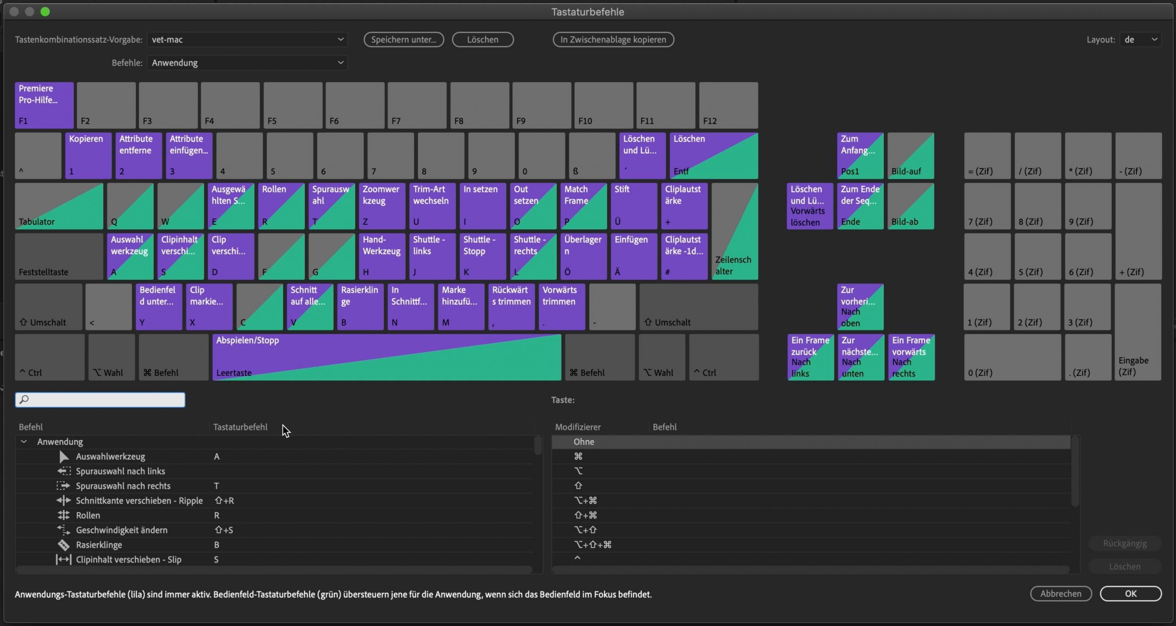The height and width of the screenshot is (626, 1176).
Task: Click the Slip tool icon in list
Action: pyautogui.click(x=63, y=559)
